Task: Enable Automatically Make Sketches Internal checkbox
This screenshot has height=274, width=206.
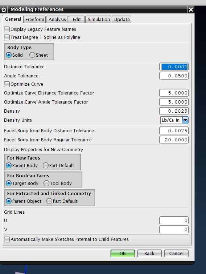Action: pyautogui.click(x=7, y=239)
